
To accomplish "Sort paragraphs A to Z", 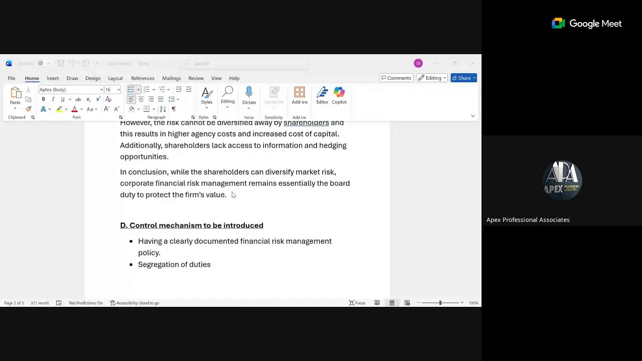I will click(x=163, y=109).
